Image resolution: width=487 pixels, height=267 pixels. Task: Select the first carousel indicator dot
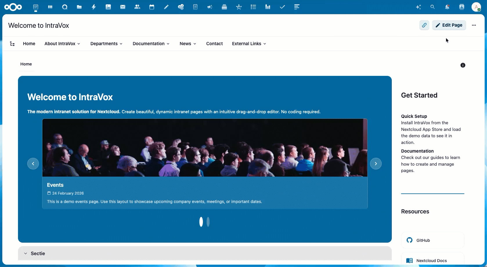pos(201,222)
